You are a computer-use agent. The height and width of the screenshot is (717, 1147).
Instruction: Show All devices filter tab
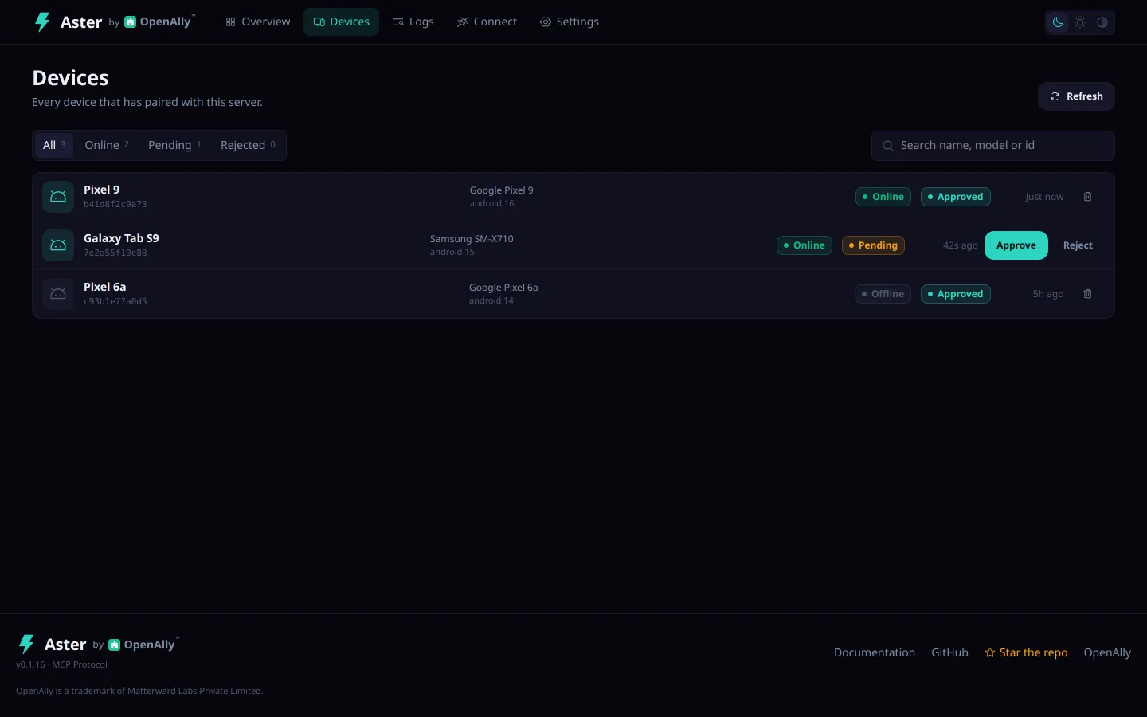54,145
